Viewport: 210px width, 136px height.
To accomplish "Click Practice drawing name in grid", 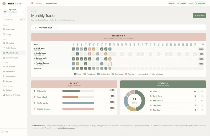I will [x=42, y=63].
